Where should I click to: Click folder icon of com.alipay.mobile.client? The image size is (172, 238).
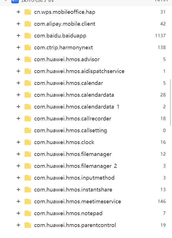[28, 24]
